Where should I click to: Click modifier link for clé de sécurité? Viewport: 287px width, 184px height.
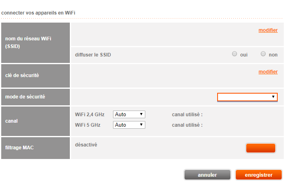(268, 72)
